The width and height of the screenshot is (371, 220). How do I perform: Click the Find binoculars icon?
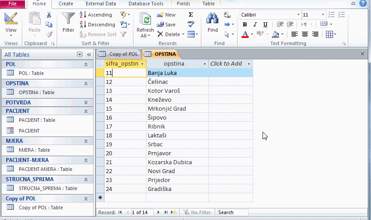[213, 22]
